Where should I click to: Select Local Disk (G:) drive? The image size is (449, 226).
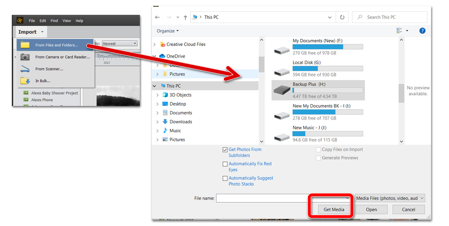click(318, 68)
